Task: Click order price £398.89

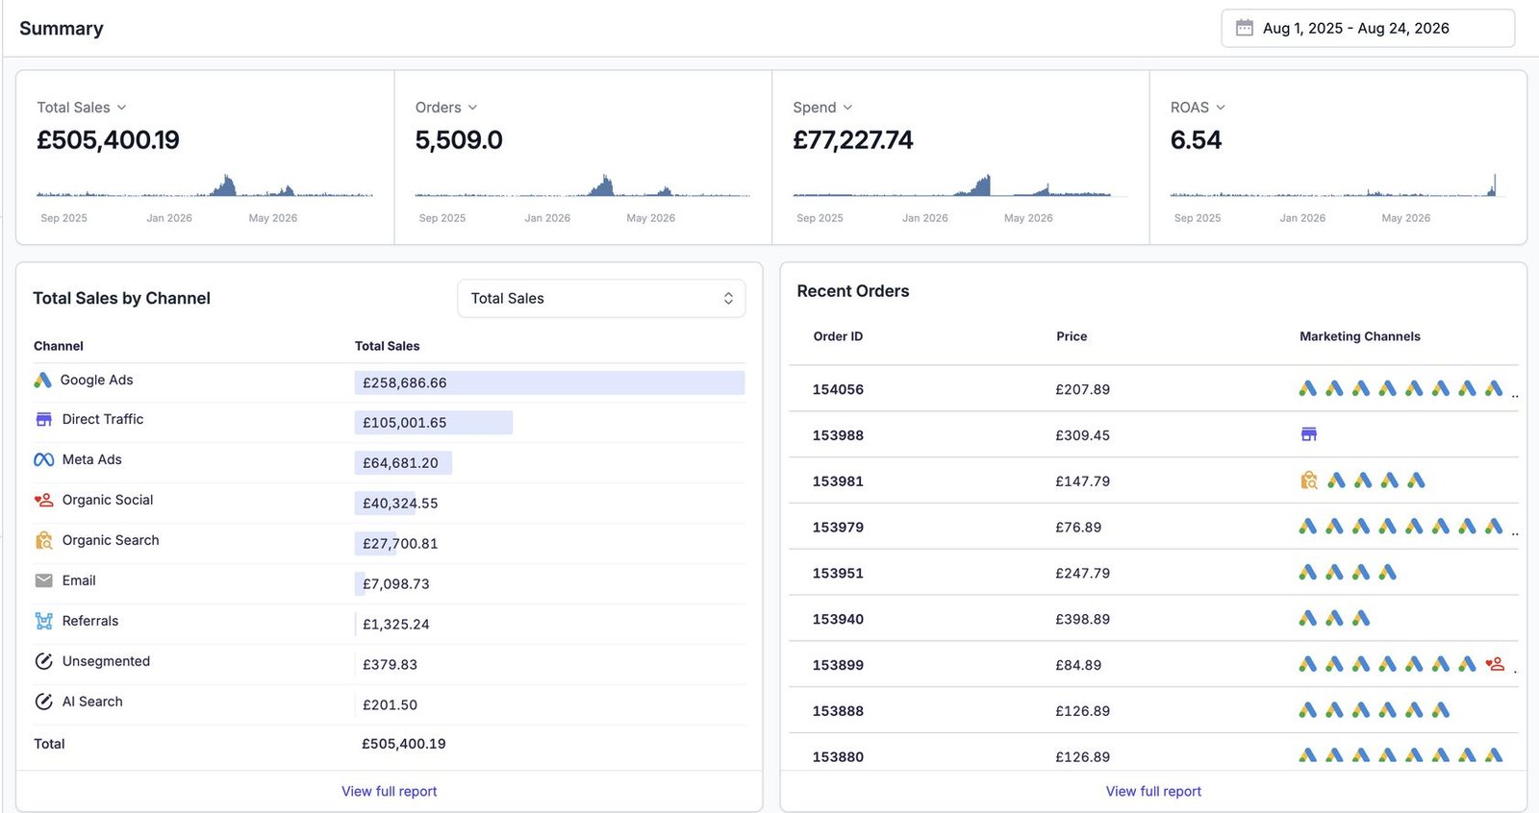Action: [x=1083, y=619]
